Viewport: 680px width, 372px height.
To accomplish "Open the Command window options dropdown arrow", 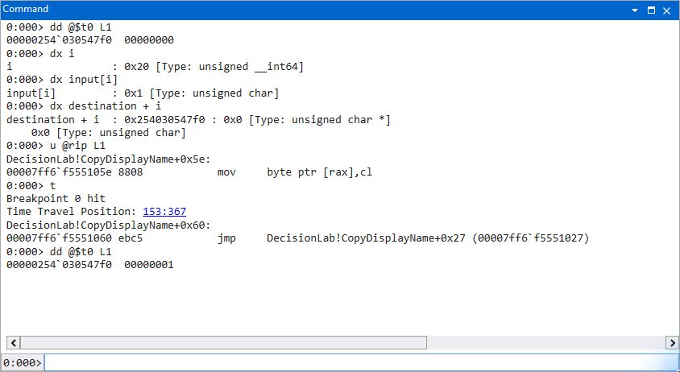I will pyautogui.click(x=634, y=10).
